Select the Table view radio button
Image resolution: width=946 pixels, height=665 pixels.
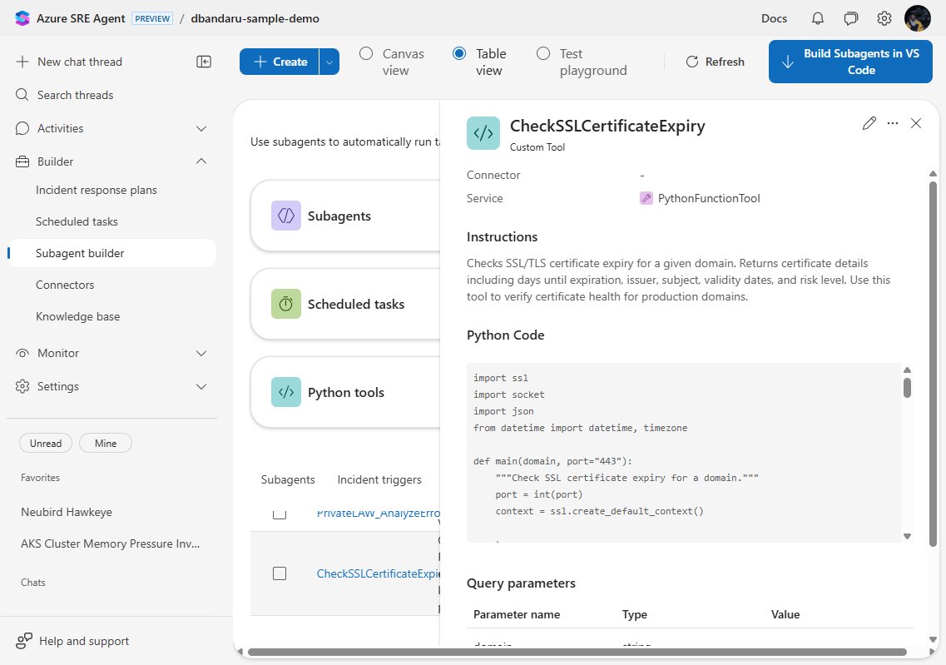459,53
